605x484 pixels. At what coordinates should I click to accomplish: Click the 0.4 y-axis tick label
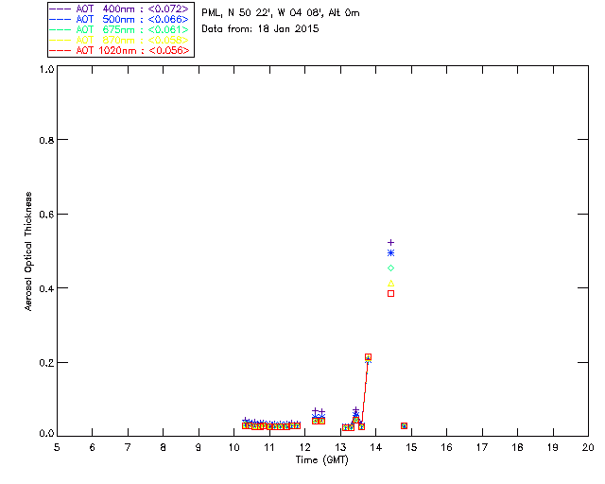(46, 288)
